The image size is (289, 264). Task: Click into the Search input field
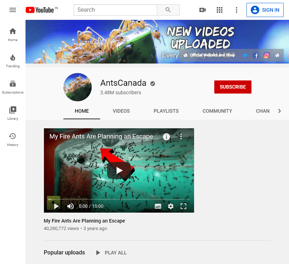click(115, 10)
